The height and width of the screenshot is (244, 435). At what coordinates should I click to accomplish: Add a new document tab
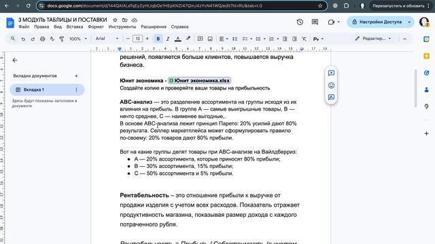click(x=76, y=76)
